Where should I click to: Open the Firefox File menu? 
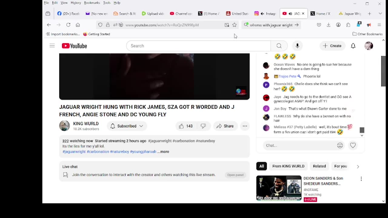(46, 3)
